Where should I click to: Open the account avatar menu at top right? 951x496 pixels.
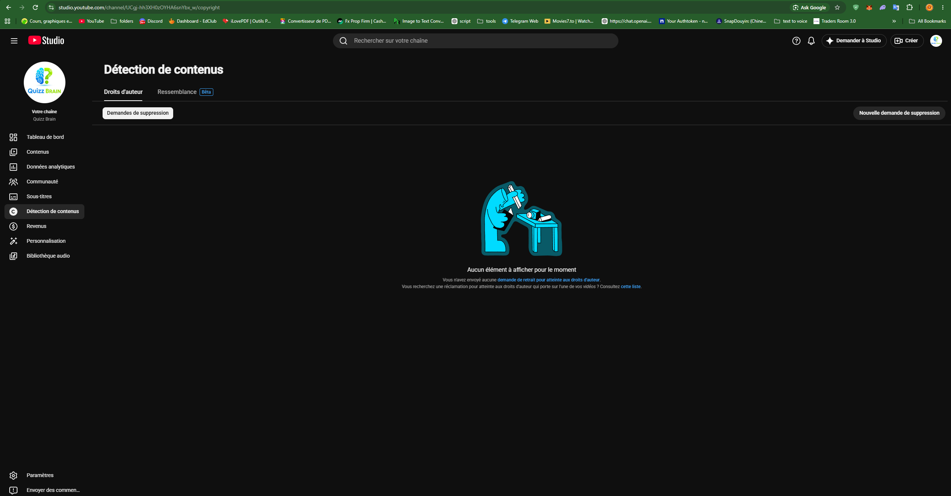pyautogui.click(x=936, y=41)
